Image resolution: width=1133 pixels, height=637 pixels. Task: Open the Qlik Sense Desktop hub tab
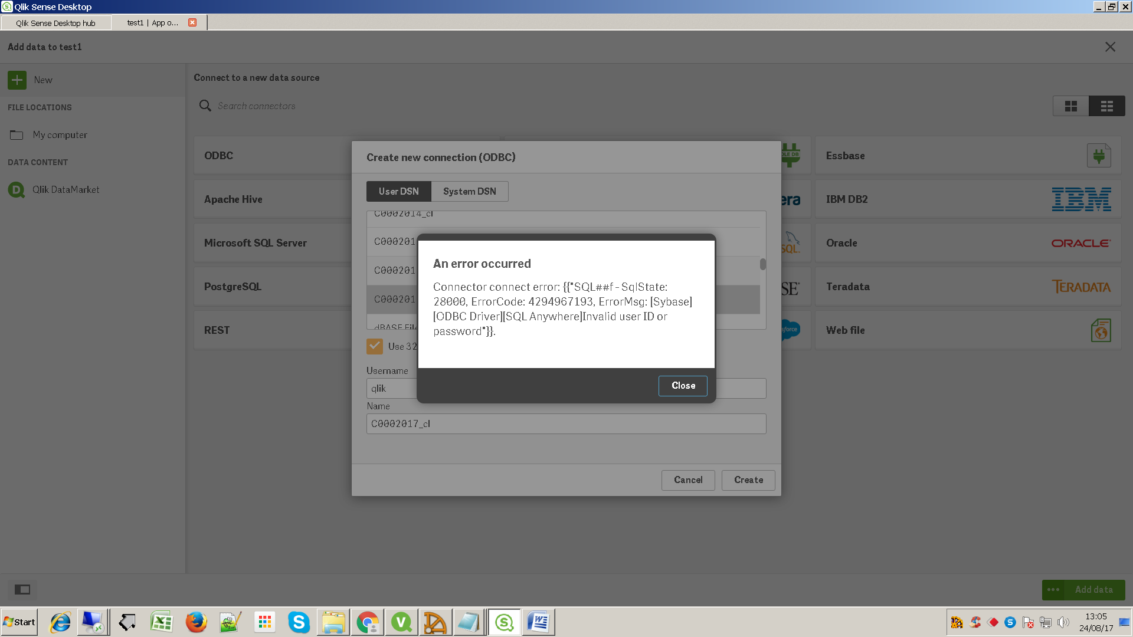[x=55, y=23]
